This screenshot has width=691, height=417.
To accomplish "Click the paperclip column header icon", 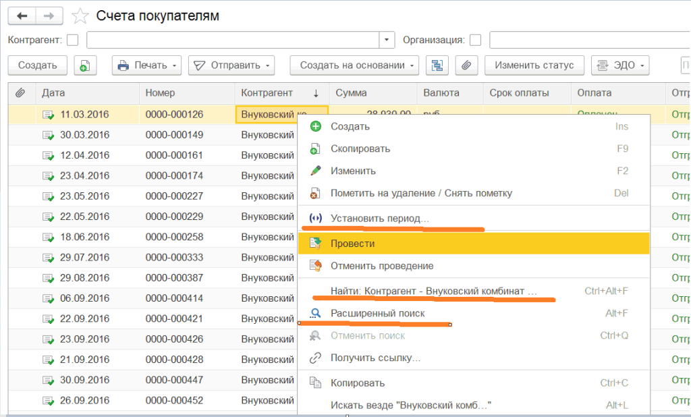I will [x=20, y=93].
